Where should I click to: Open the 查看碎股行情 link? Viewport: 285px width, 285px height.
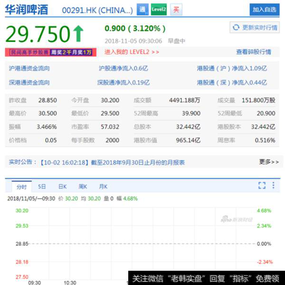pos(254,52)
